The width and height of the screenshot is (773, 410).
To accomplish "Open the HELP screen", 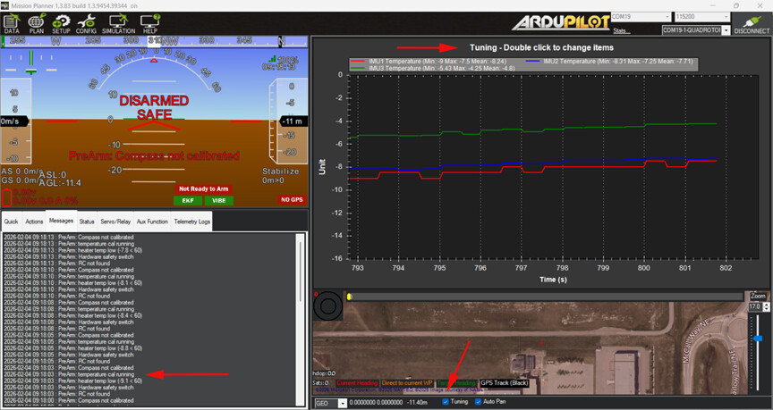I will coord(150,23).
